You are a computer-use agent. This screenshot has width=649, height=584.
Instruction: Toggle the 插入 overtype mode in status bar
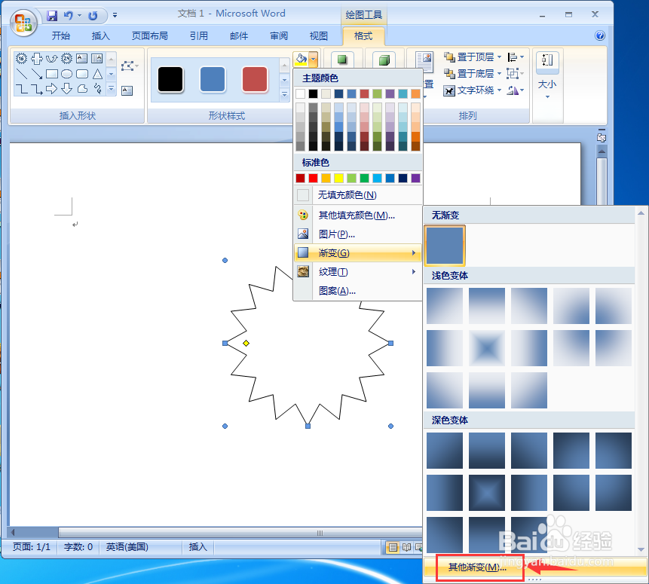[197, 547]
